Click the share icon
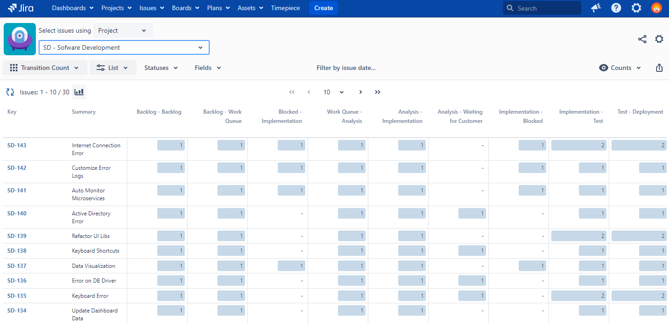 (x=642, y=39)
